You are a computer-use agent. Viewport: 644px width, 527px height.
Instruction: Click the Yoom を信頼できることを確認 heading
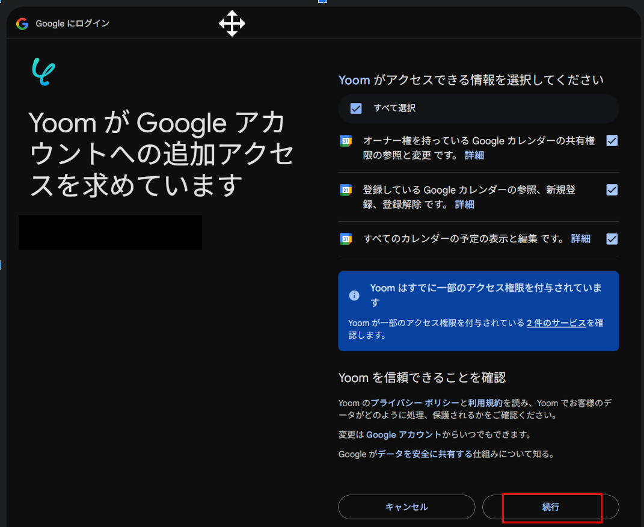coord(422,378)
